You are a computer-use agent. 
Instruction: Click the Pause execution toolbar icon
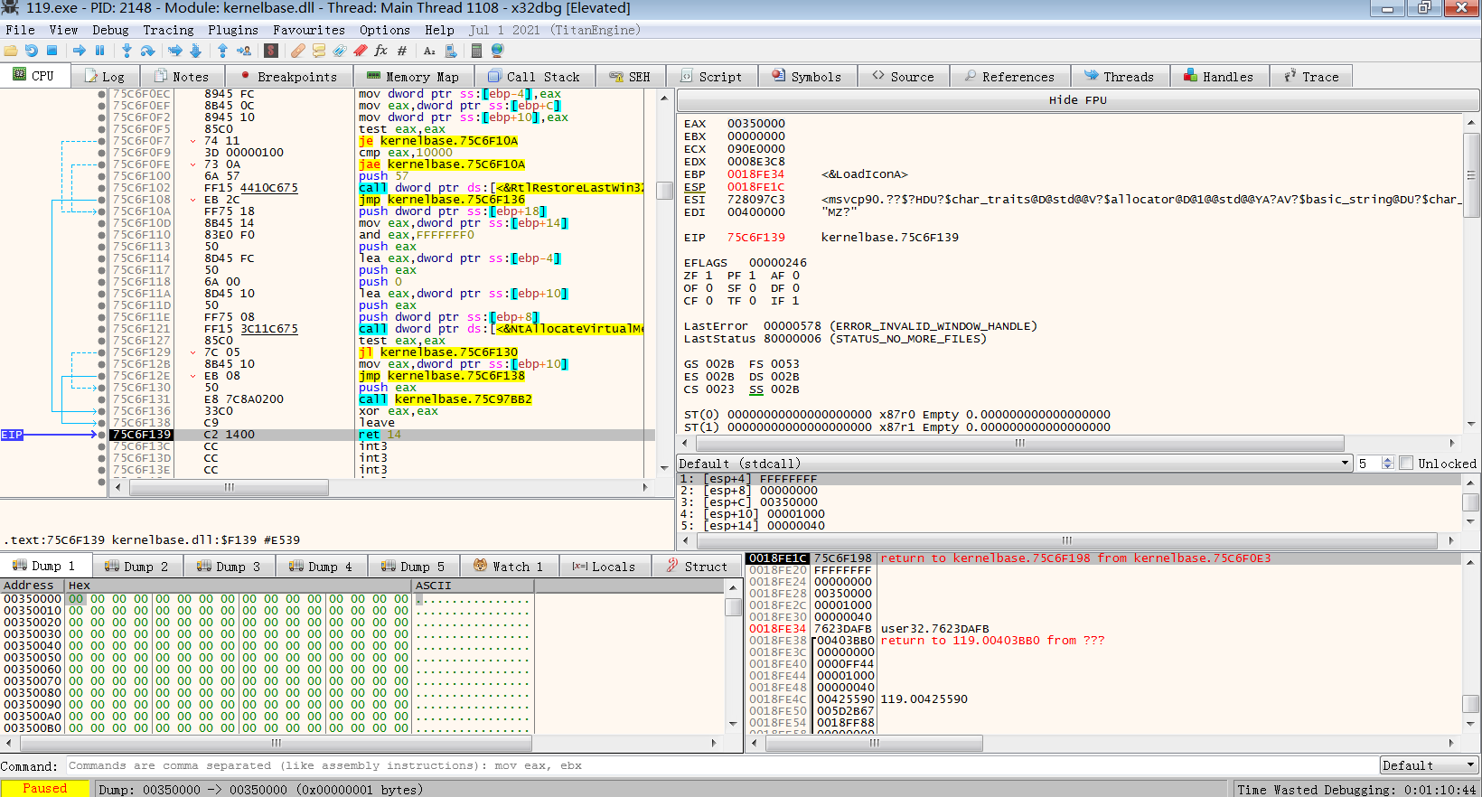click(x=99, y=51)
